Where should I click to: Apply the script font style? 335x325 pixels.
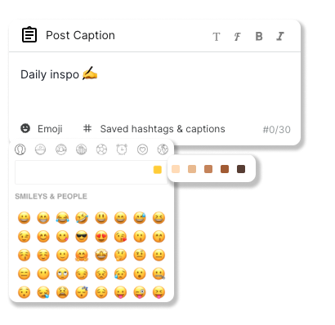pyautogui.click(x=237, y=37)
